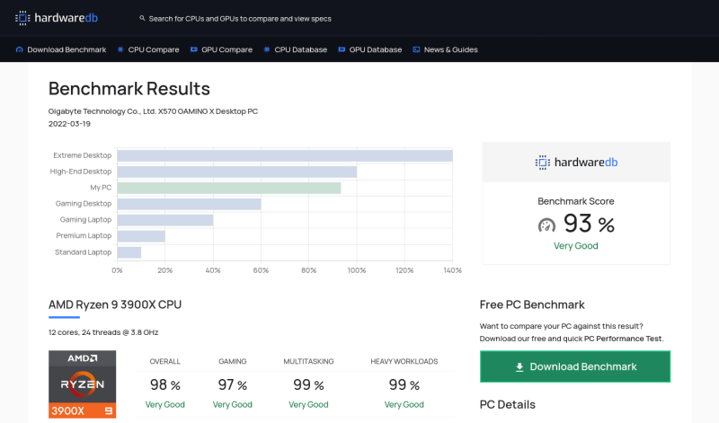Click the Extreme Desktop chart bar
Image resolution: width=719 pixels, height=423 pixels.
(x=285, y=155)
